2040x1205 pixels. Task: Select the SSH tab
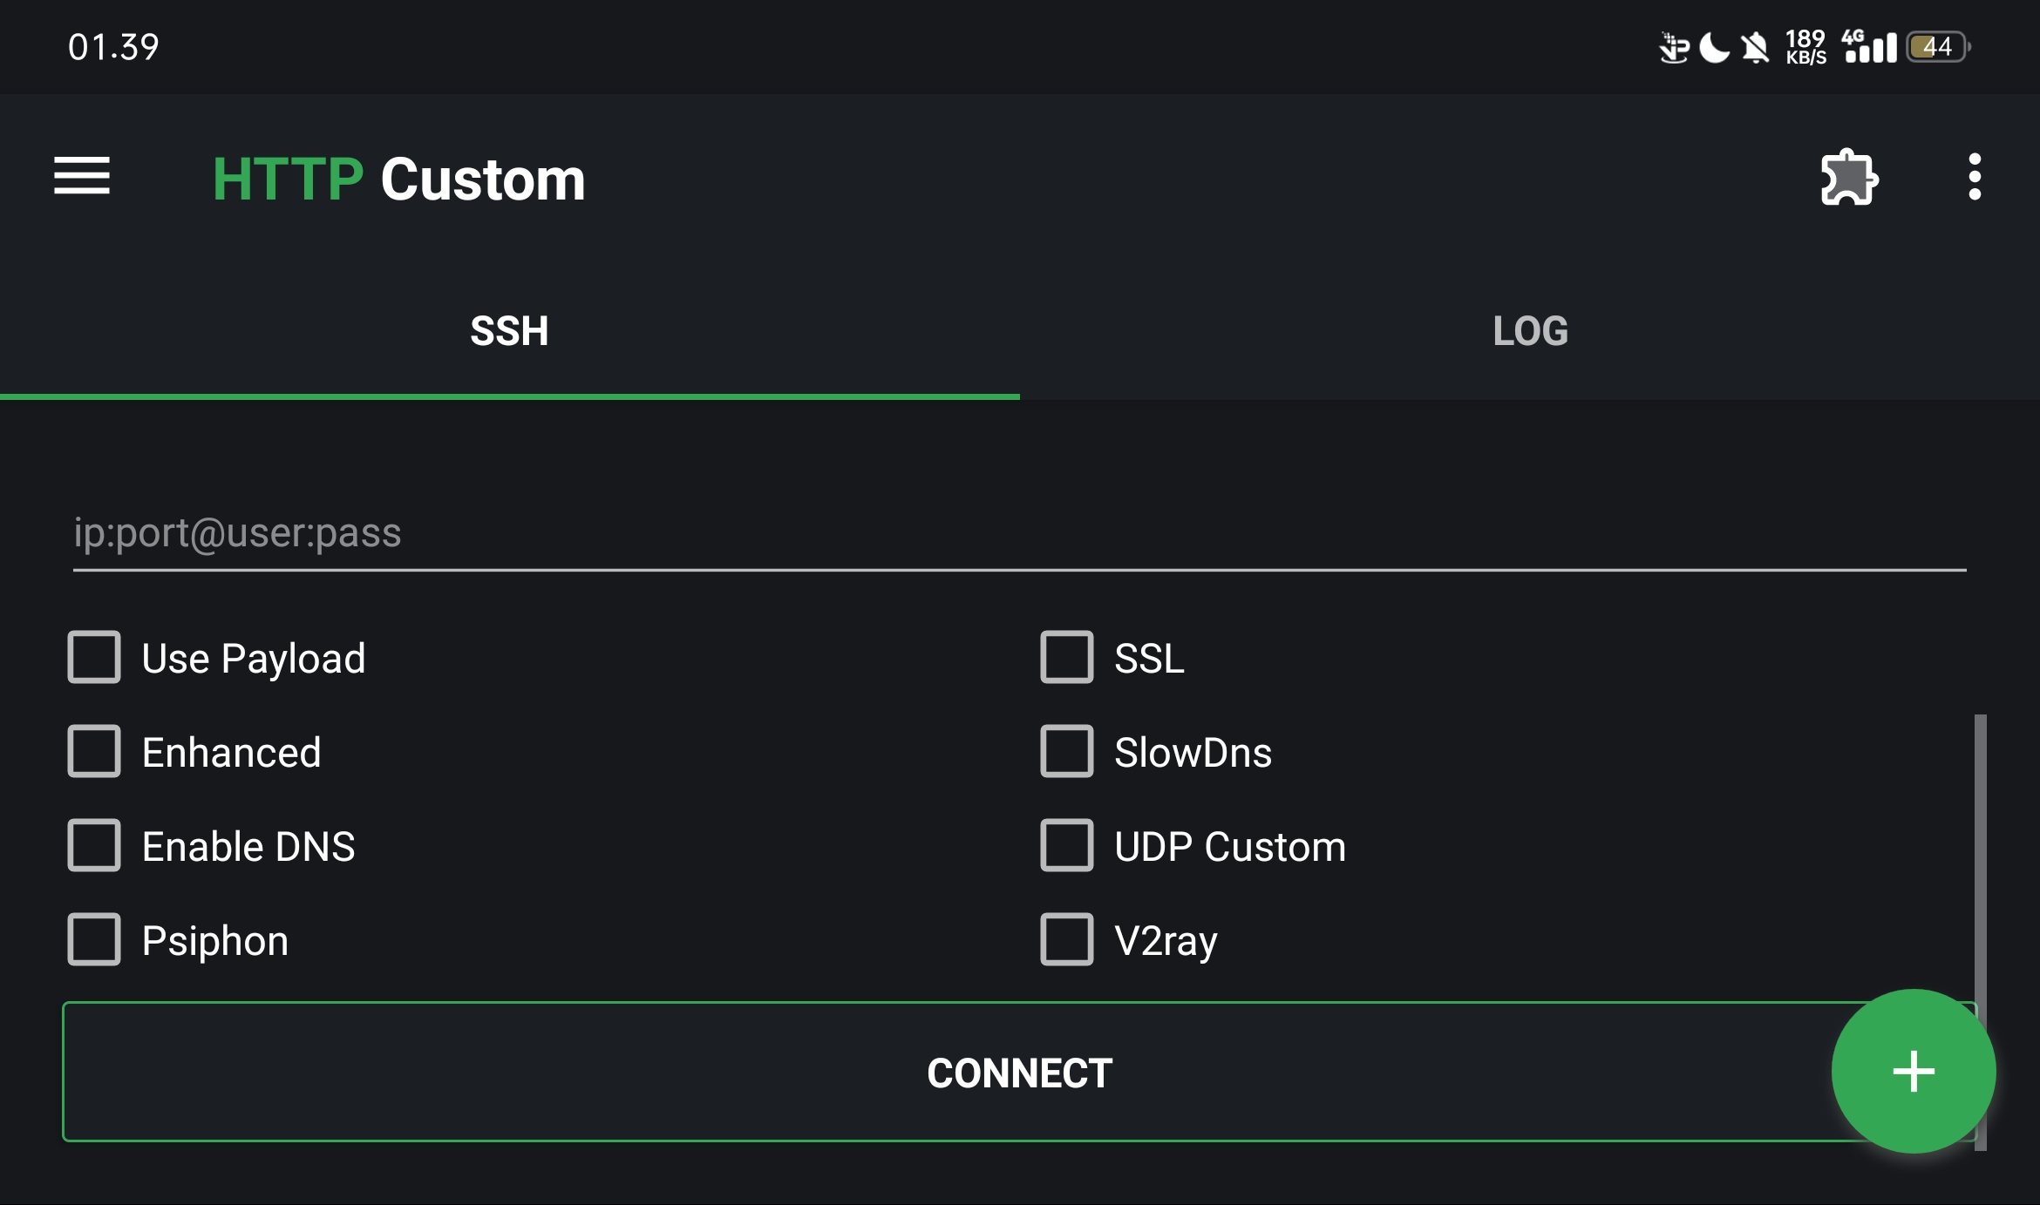509,331
